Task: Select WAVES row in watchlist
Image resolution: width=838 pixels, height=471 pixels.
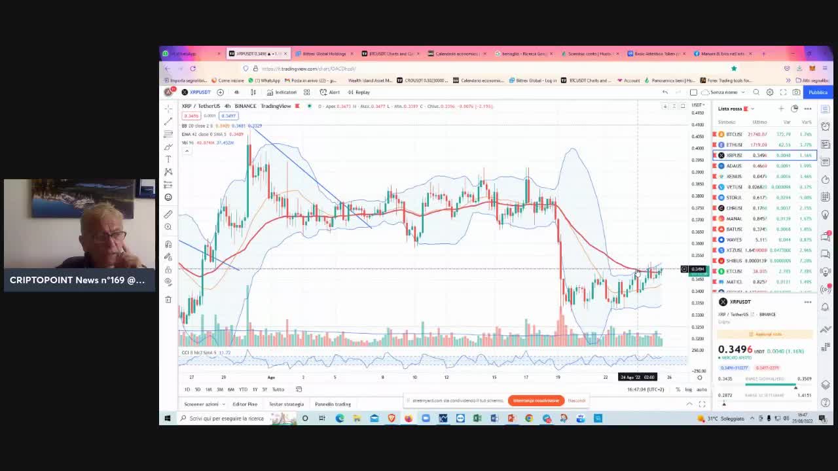Action: (764, 239)
